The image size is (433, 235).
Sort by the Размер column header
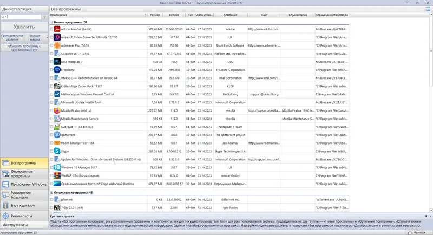(x=155, y=15)
